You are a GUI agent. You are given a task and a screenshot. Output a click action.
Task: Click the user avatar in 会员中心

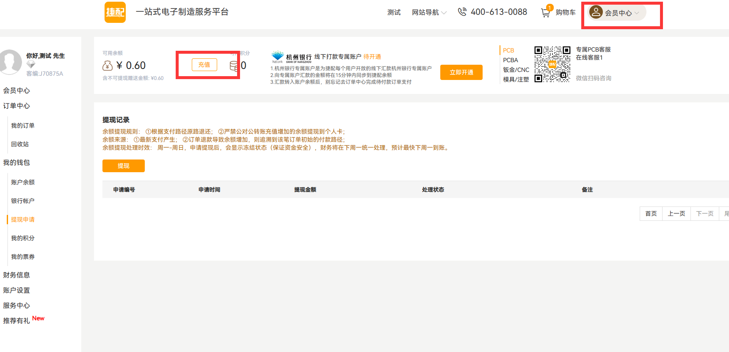tap(596, 12)
